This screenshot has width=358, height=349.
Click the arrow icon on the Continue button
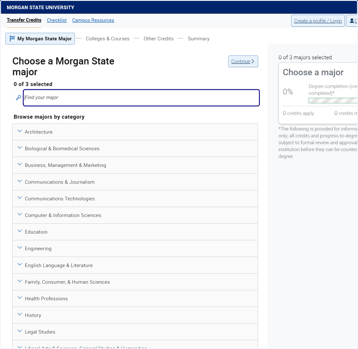tap(253, 61)
